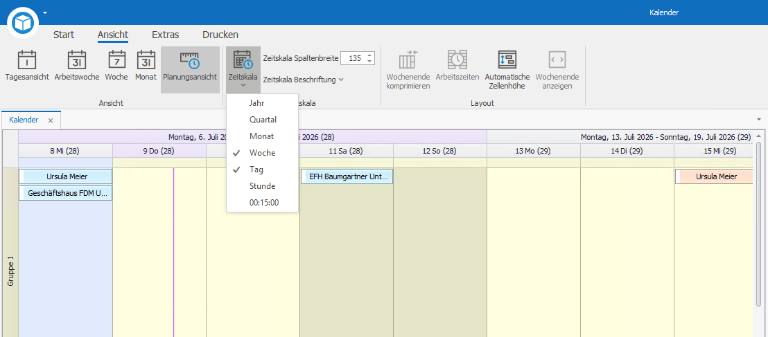
Task: Decrease Zeitskala Spaltenbreite with down arrow
Action: point(370,61)
